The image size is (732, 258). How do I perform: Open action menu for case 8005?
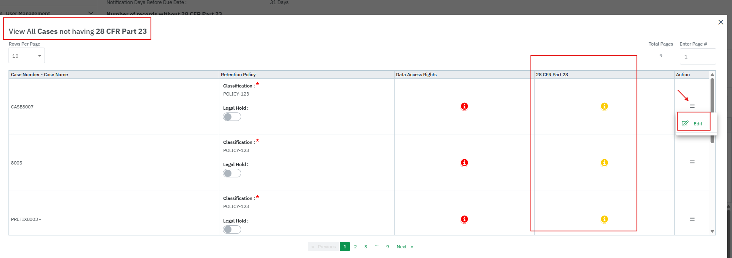pos(692,162)
